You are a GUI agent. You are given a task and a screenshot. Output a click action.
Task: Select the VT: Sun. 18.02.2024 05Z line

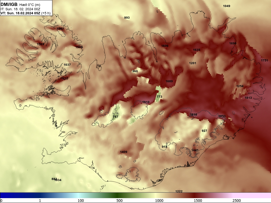click(x=20, y=13)
